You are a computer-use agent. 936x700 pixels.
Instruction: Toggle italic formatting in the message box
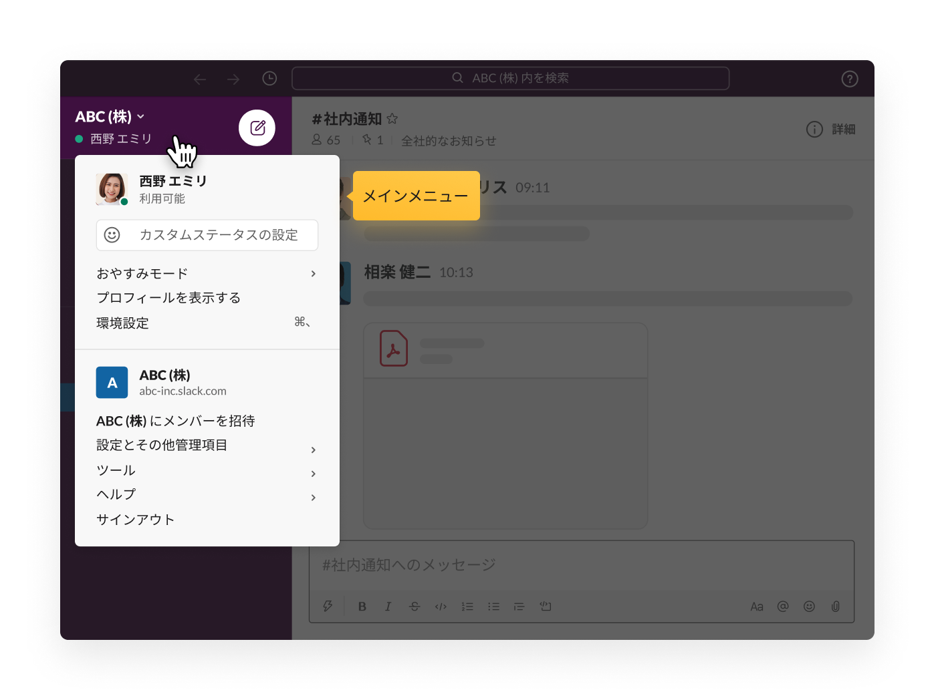point(388,606)
